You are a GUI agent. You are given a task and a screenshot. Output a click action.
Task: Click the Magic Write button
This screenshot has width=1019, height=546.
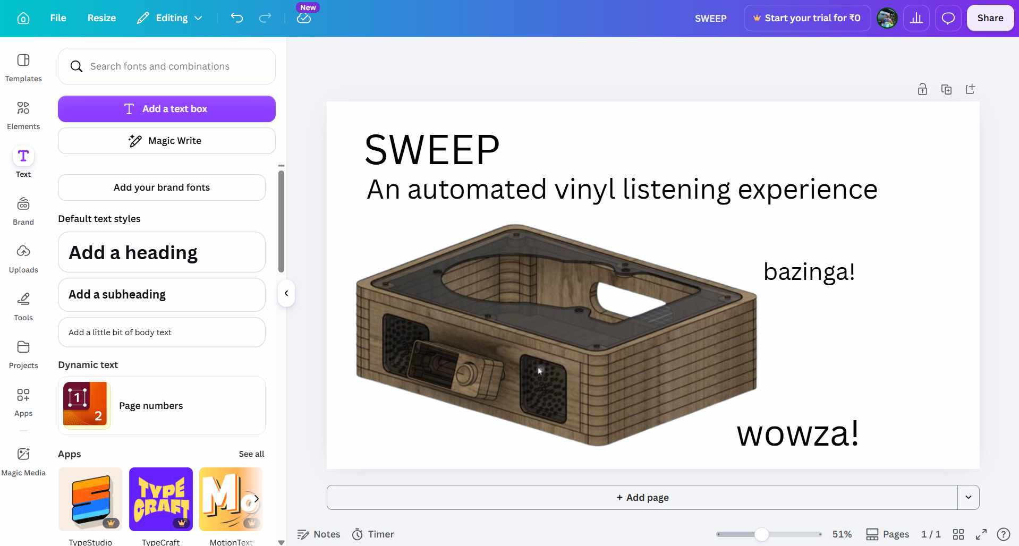pyautogui.click(x=167, y=141)
